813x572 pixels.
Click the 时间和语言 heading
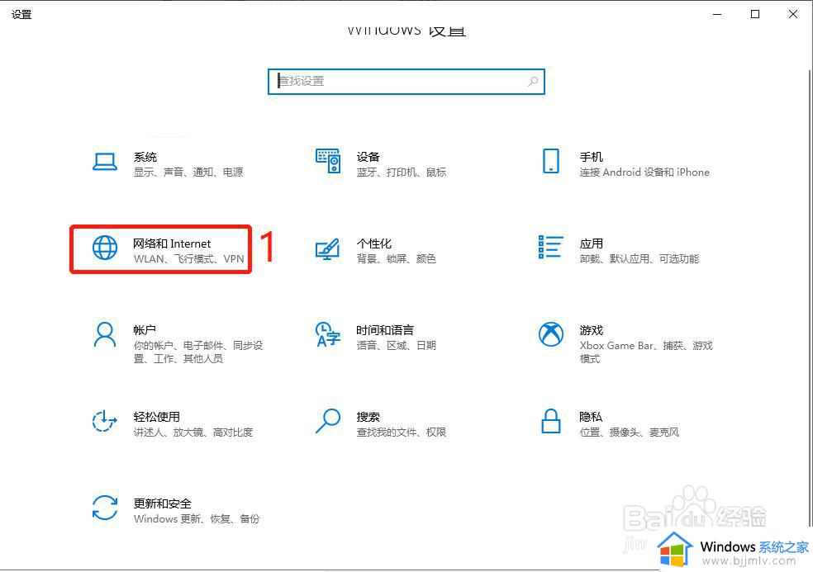point(385,330)
